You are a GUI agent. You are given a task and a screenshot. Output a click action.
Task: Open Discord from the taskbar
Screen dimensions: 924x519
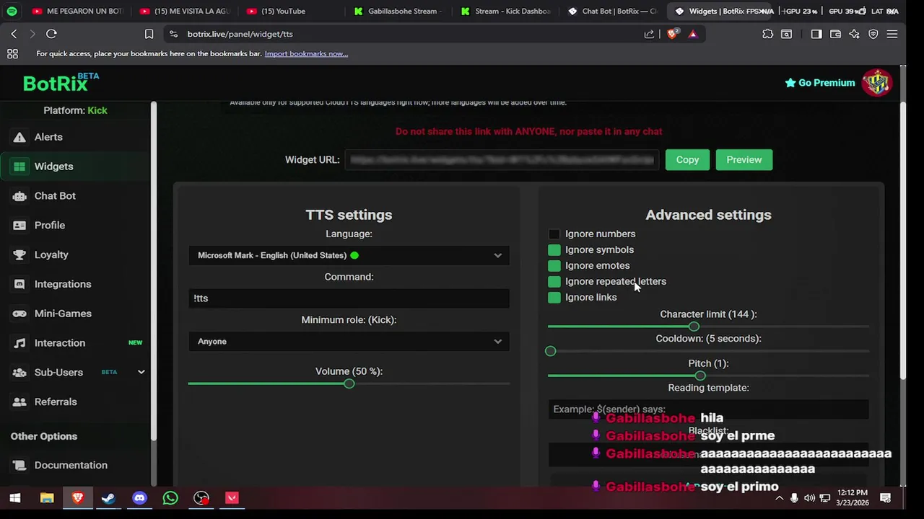pos(139,498)
